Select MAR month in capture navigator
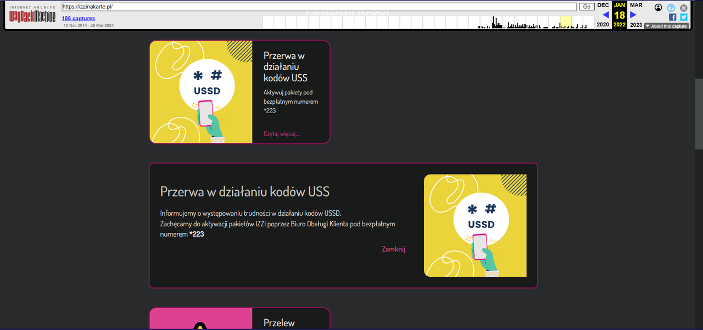Screen dimensions: 703x330 click(x=636, y=5)
